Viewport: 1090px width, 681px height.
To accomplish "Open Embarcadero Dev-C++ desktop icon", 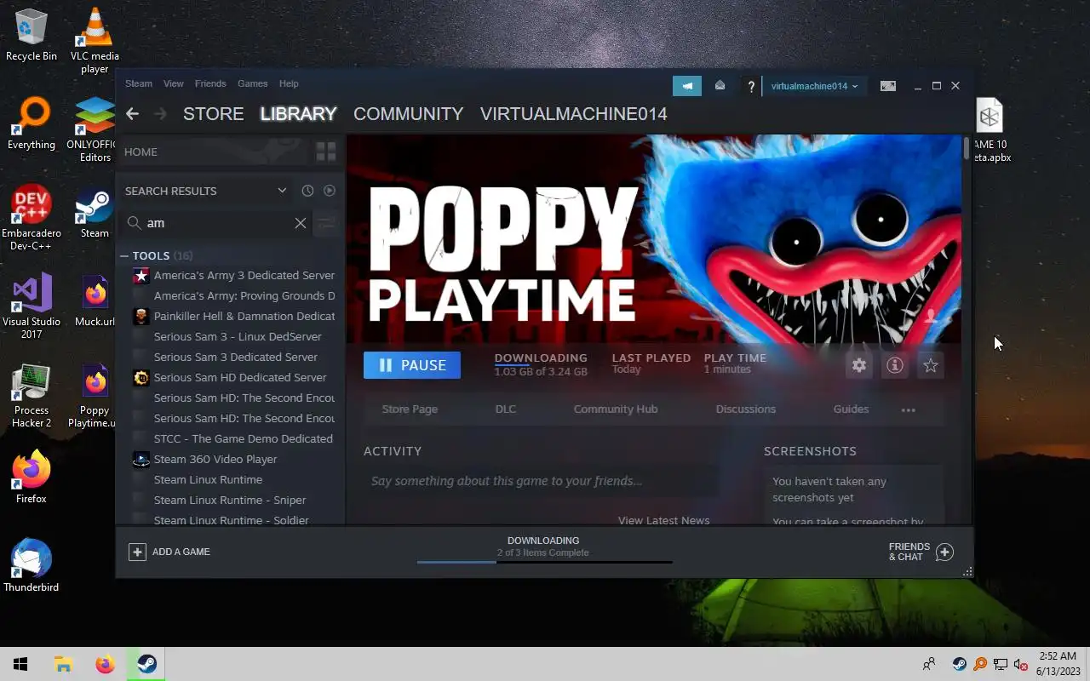I will (x=32, y=217).
